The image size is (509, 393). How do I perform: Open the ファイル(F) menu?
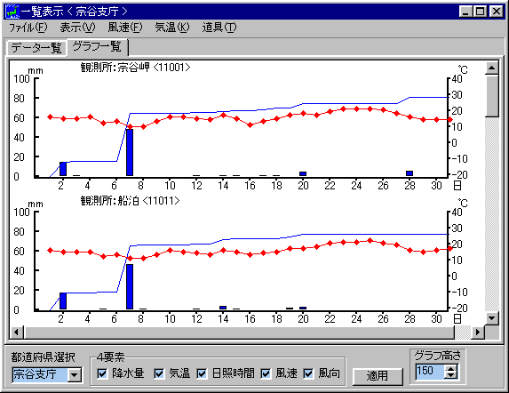point(28,28)
